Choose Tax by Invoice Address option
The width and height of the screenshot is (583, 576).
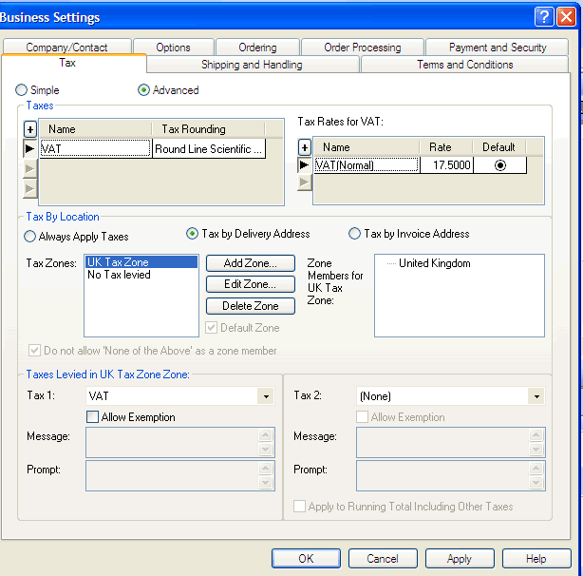(355, 234)
